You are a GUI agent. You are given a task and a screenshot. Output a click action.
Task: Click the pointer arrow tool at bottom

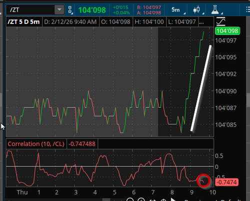pos(173,199)
